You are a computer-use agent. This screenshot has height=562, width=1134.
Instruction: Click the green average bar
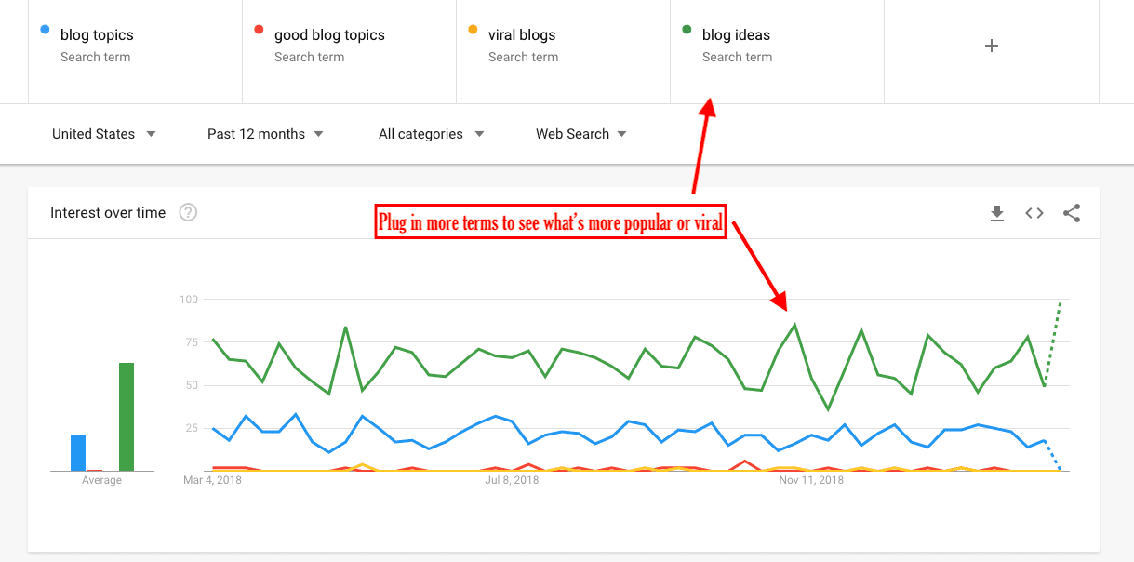click(127, 417)
